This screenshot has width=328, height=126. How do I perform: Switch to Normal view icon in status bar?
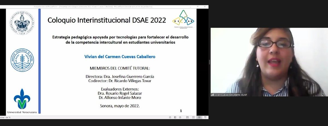pyautogui.click(x=187, y=117)
